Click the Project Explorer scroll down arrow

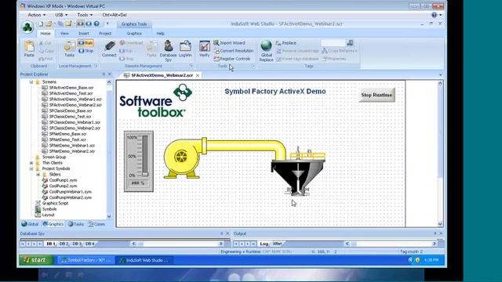click(x=109, y=216)
